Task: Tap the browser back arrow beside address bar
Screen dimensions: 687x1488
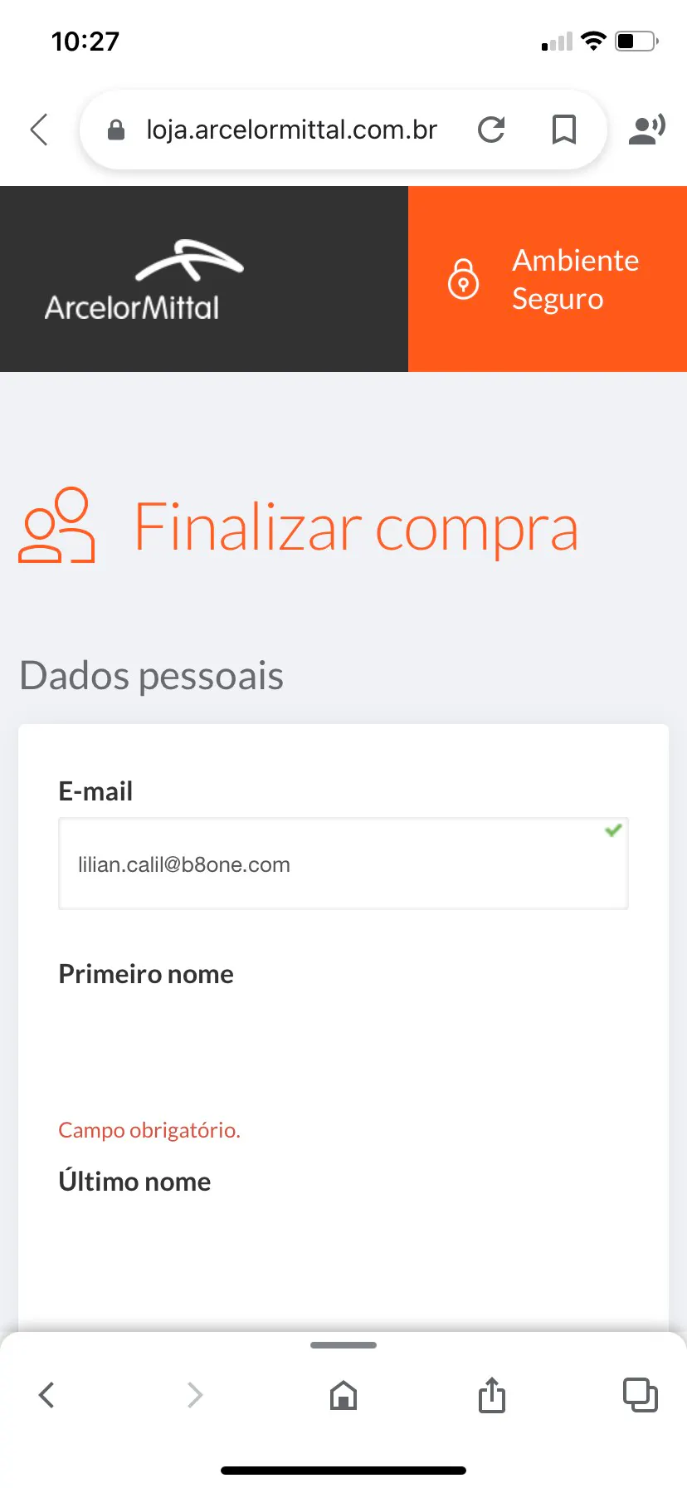Action: 39,130
